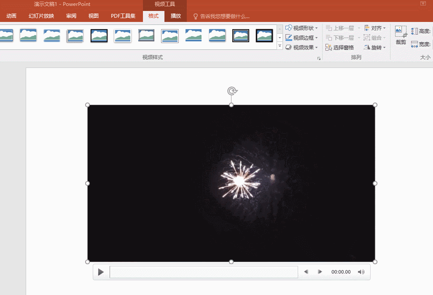Click the 高度 height icon

(x=414, y=31)
